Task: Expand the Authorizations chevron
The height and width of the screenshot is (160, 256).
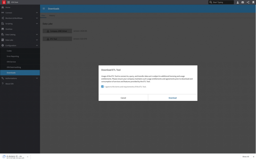Action: 37,78
